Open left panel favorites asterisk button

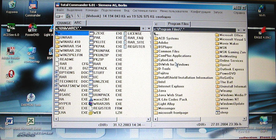pyautogui.click(x=143, y=29)
